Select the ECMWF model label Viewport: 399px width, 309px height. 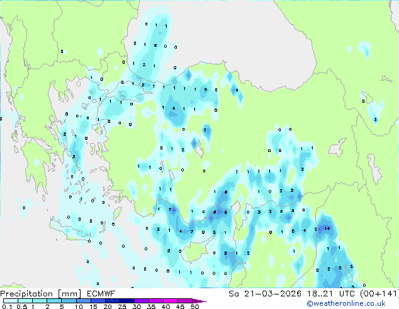tap(101, 294)
